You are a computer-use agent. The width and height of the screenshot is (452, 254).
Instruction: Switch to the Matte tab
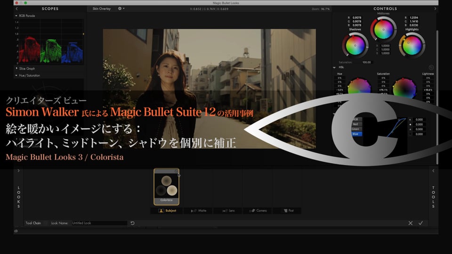point(199,211)
